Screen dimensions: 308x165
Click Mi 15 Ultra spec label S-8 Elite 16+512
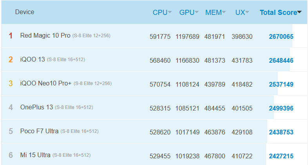point(71,155)
